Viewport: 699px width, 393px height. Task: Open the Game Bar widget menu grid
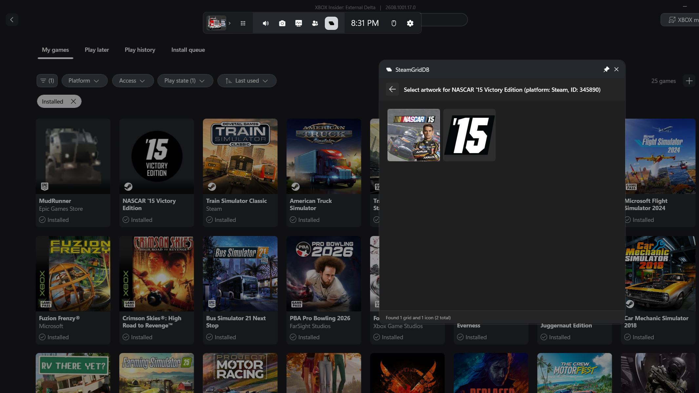click(x=243, y=23)
